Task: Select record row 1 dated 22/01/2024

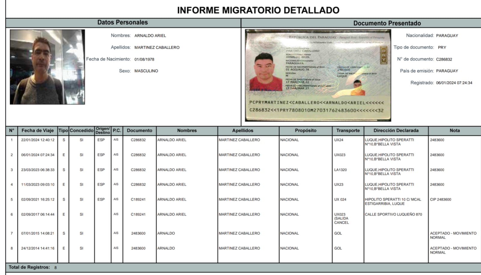Action: (x=38, y=140)
